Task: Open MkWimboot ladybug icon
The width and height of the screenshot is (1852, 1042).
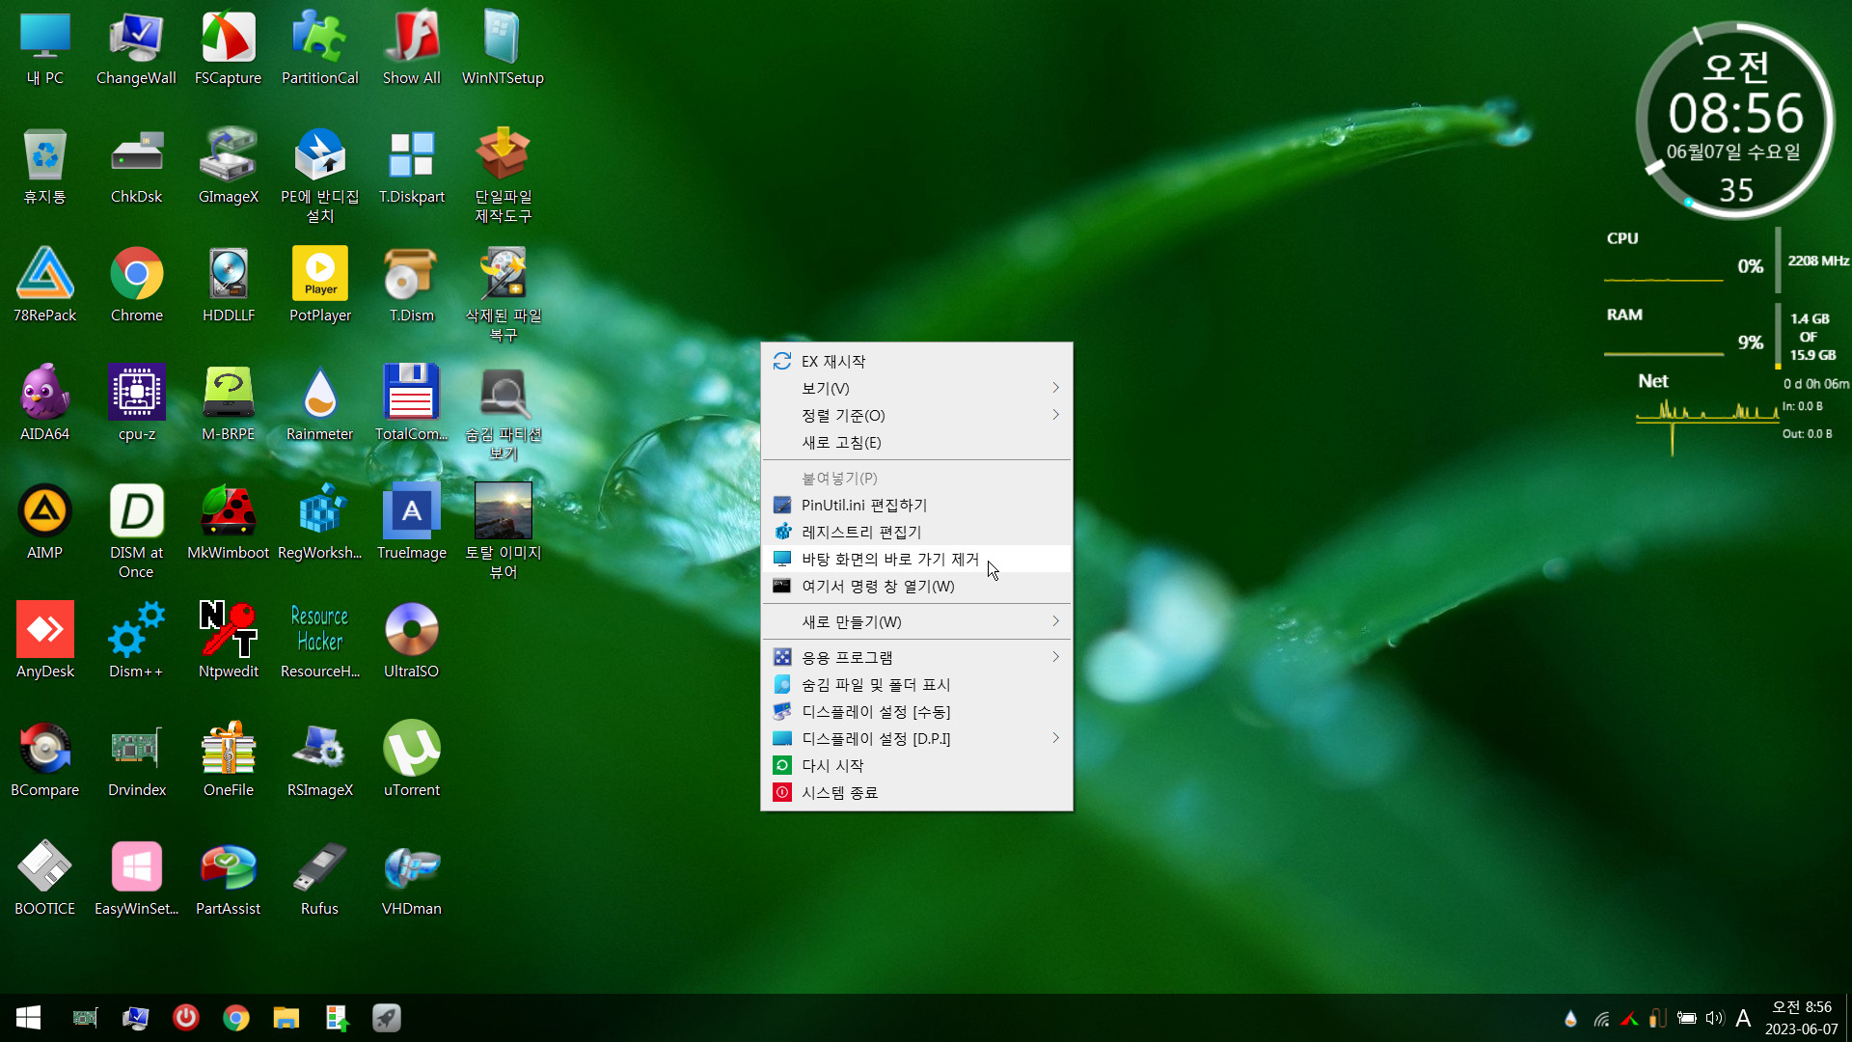Action: pos(228,522)
